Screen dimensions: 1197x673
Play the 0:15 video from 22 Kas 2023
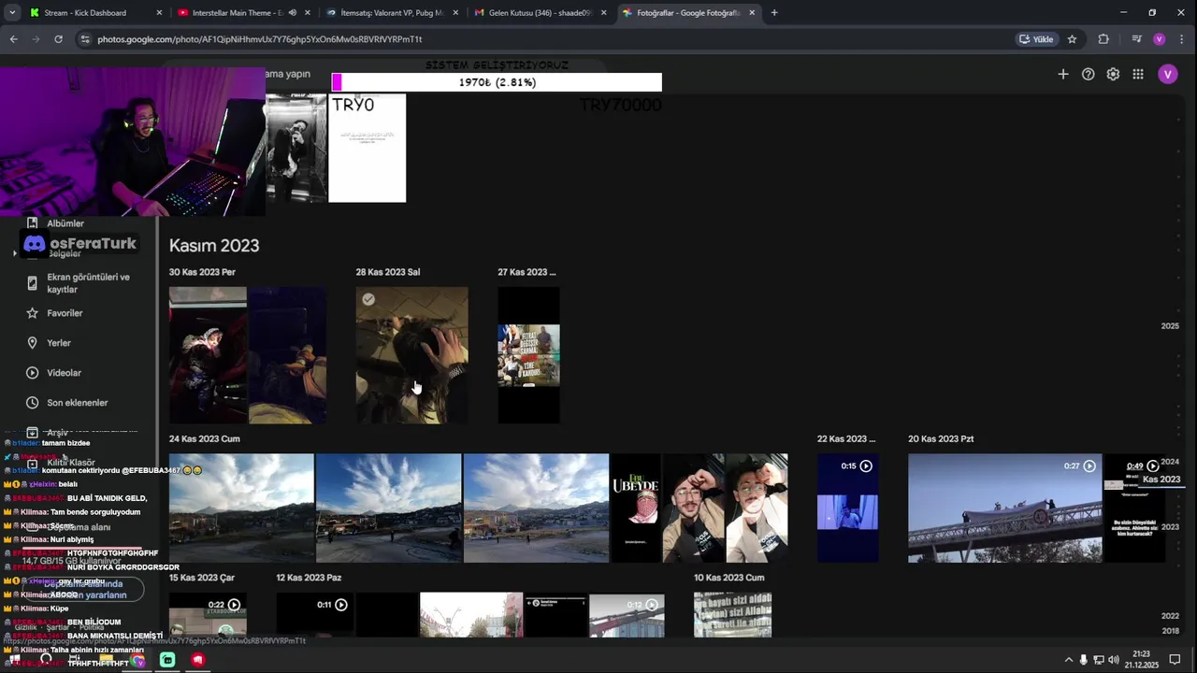847,508
